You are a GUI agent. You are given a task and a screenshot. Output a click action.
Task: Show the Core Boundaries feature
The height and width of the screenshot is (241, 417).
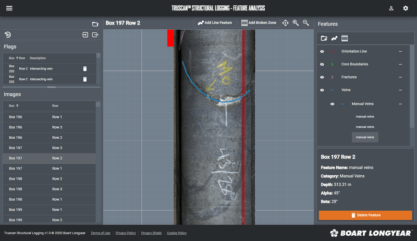pyautogui.click(x=322, y=64)
